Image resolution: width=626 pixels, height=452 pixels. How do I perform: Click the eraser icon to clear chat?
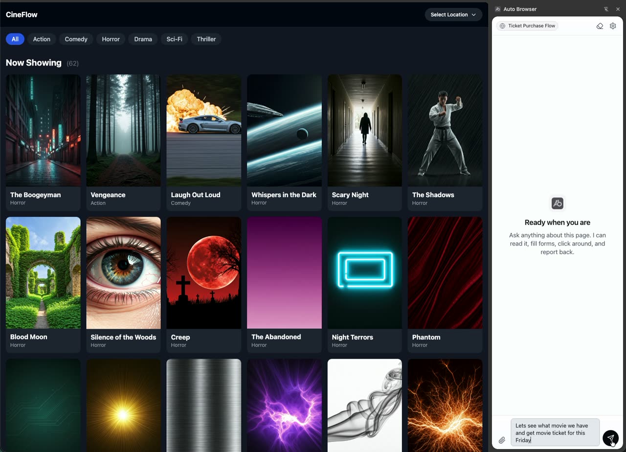[600, 26]
